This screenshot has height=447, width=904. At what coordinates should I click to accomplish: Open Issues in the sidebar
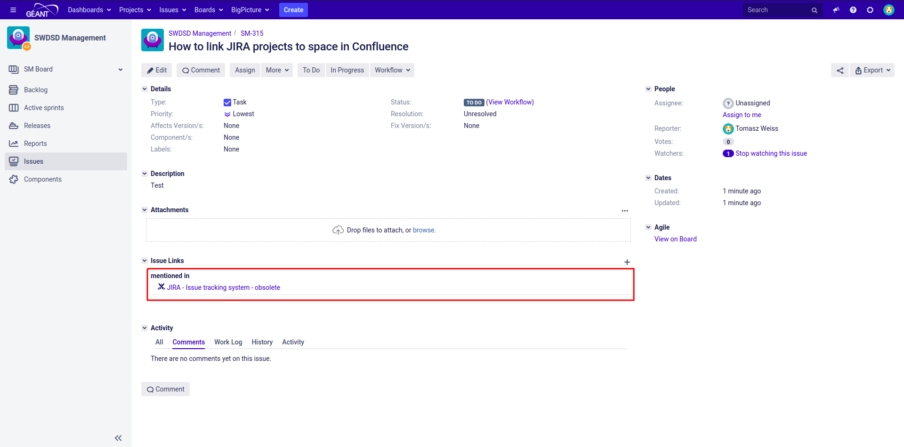pos(66,161)
